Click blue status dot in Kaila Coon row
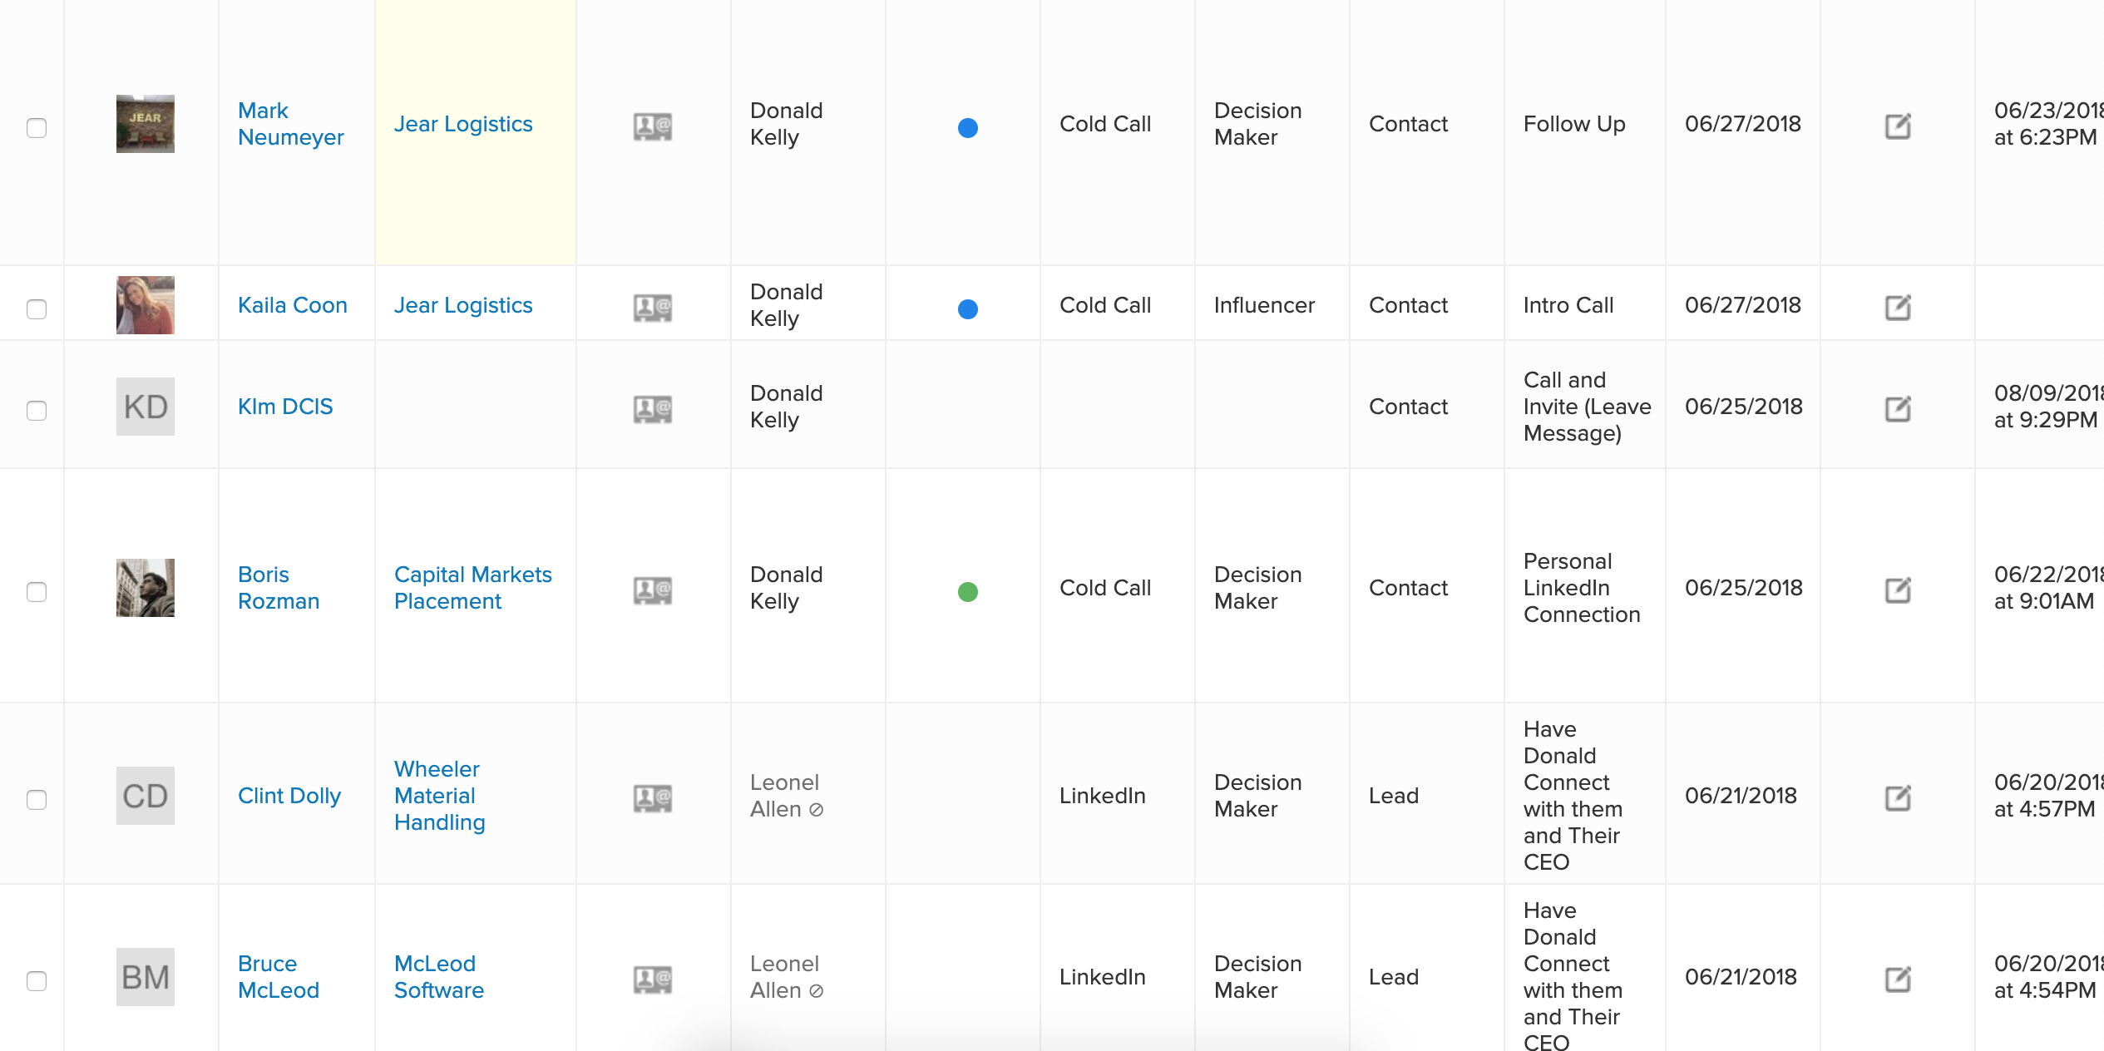2104x1051 pixels. click(968, 309)
